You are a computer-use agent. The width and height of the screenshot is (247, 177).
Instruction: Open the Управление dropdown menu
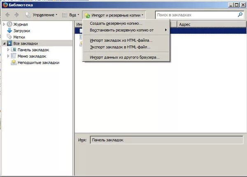tap(42, 15)
